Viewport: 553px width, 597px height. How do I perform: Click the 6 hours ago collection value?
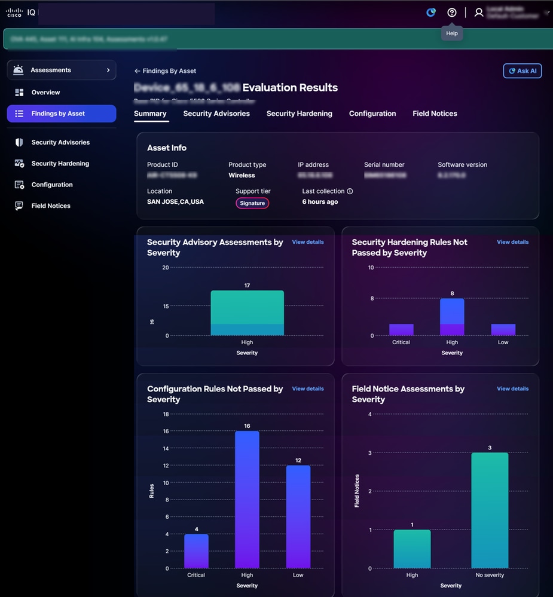click(x=320, y=202)
